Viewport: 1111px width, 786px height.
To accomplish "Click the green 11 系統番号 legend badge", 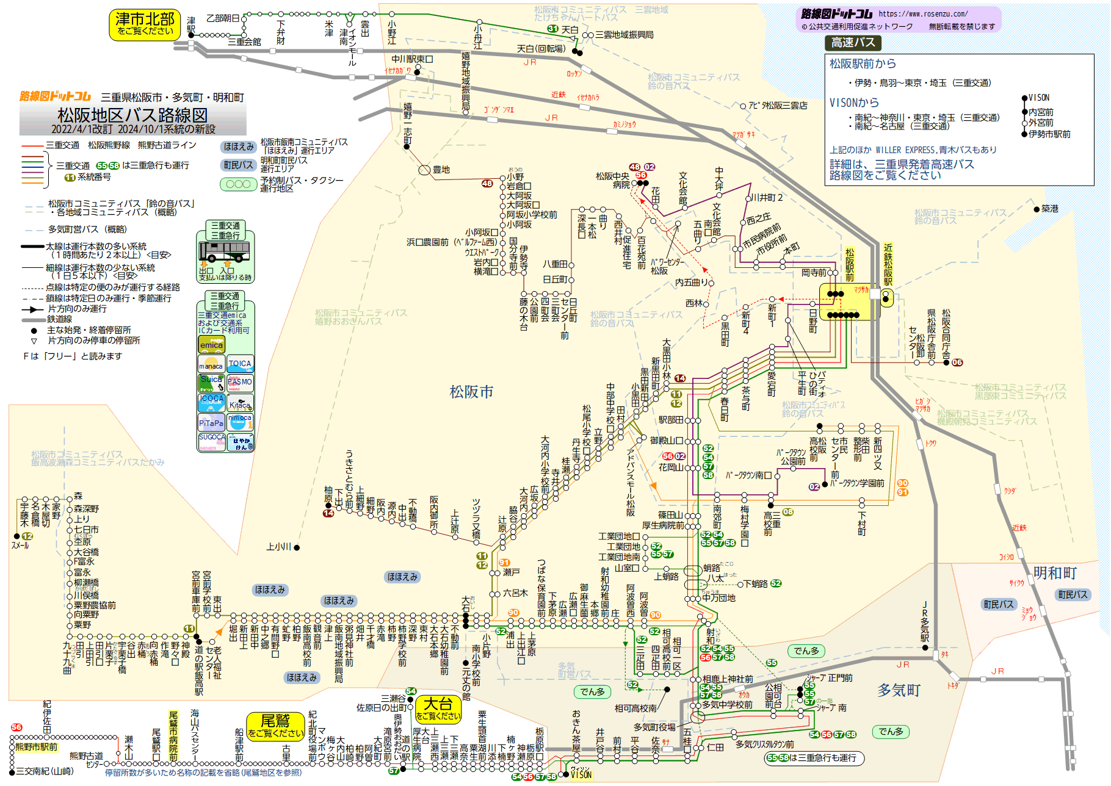I will 70,178.
